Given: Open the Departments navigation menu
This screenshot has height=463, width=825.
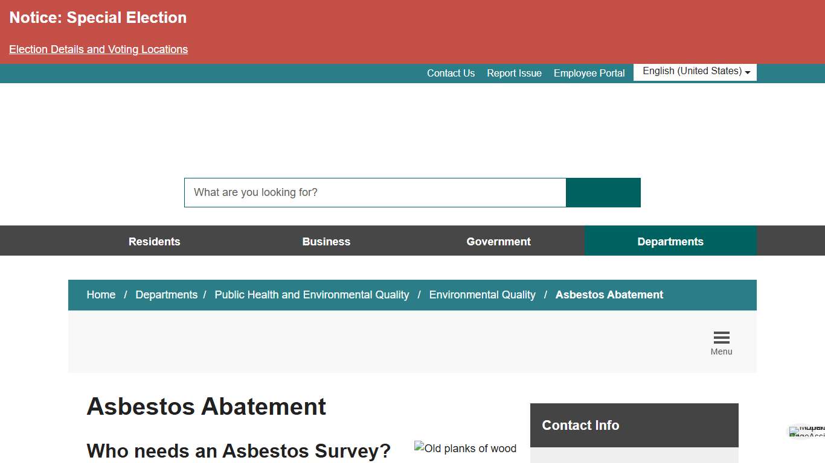Looking at the screenshot, I should [670, 241].
